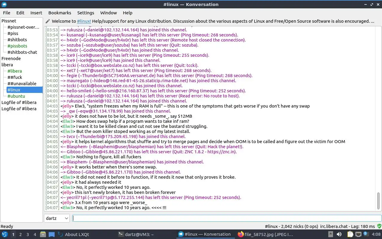Click the topic edit pencil icon

click(47, 21)
